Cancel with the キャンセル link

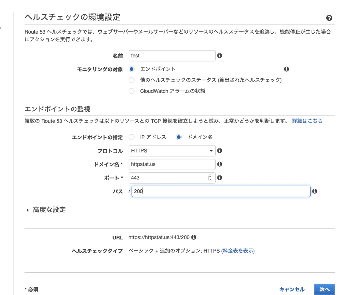pos(292,290)
